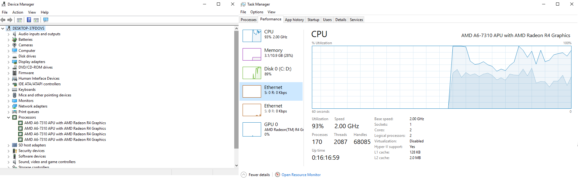The height and width of the screenshot is (181, 578).
Task: Click the Resource Monitor gauge icon
Action: pos(278,175)
